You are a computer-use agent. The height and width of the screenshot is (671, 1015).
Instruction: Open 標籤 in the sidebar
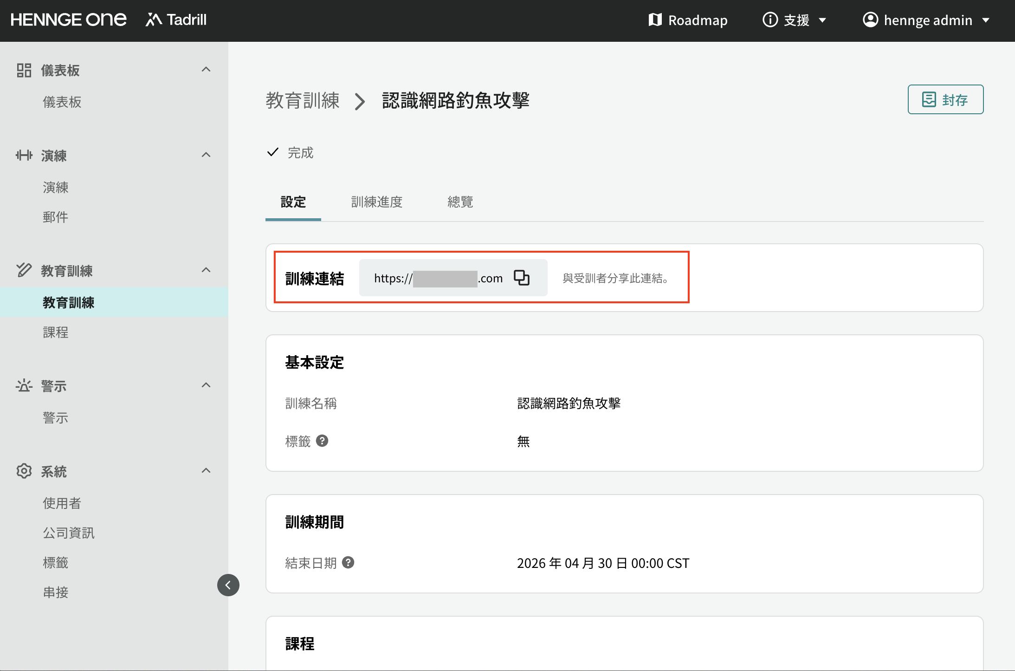56,562
